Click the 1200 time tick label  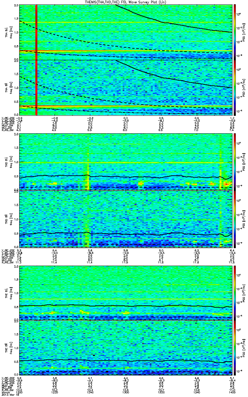click(x=20, y=392)
